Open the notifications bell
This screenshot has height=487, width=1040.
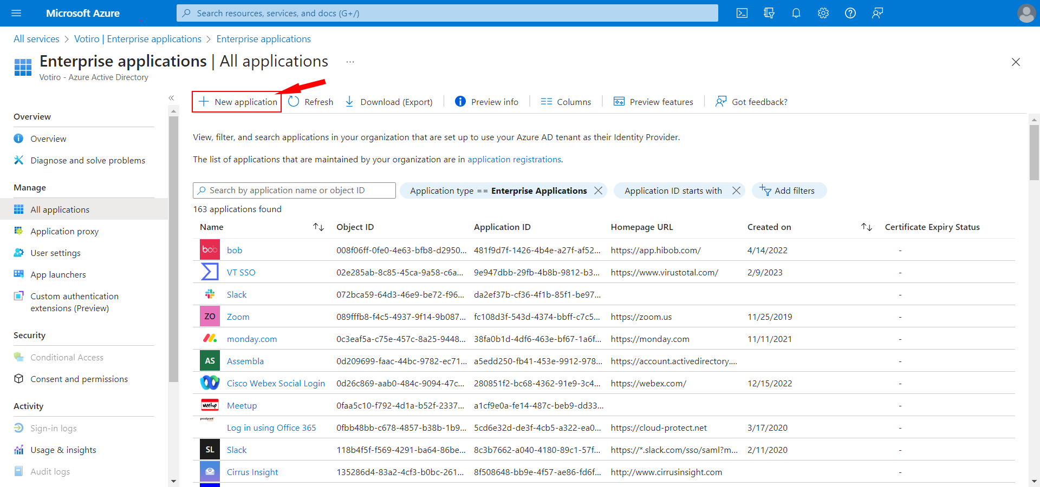pyautogui.click(x=796, y=13)
